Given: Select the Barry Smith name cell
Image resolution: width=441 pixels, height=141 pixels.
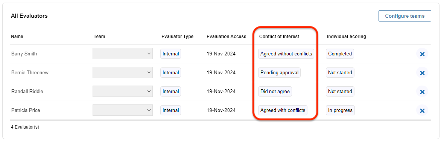Looking at the screenshot, I should tap(24, 54).
